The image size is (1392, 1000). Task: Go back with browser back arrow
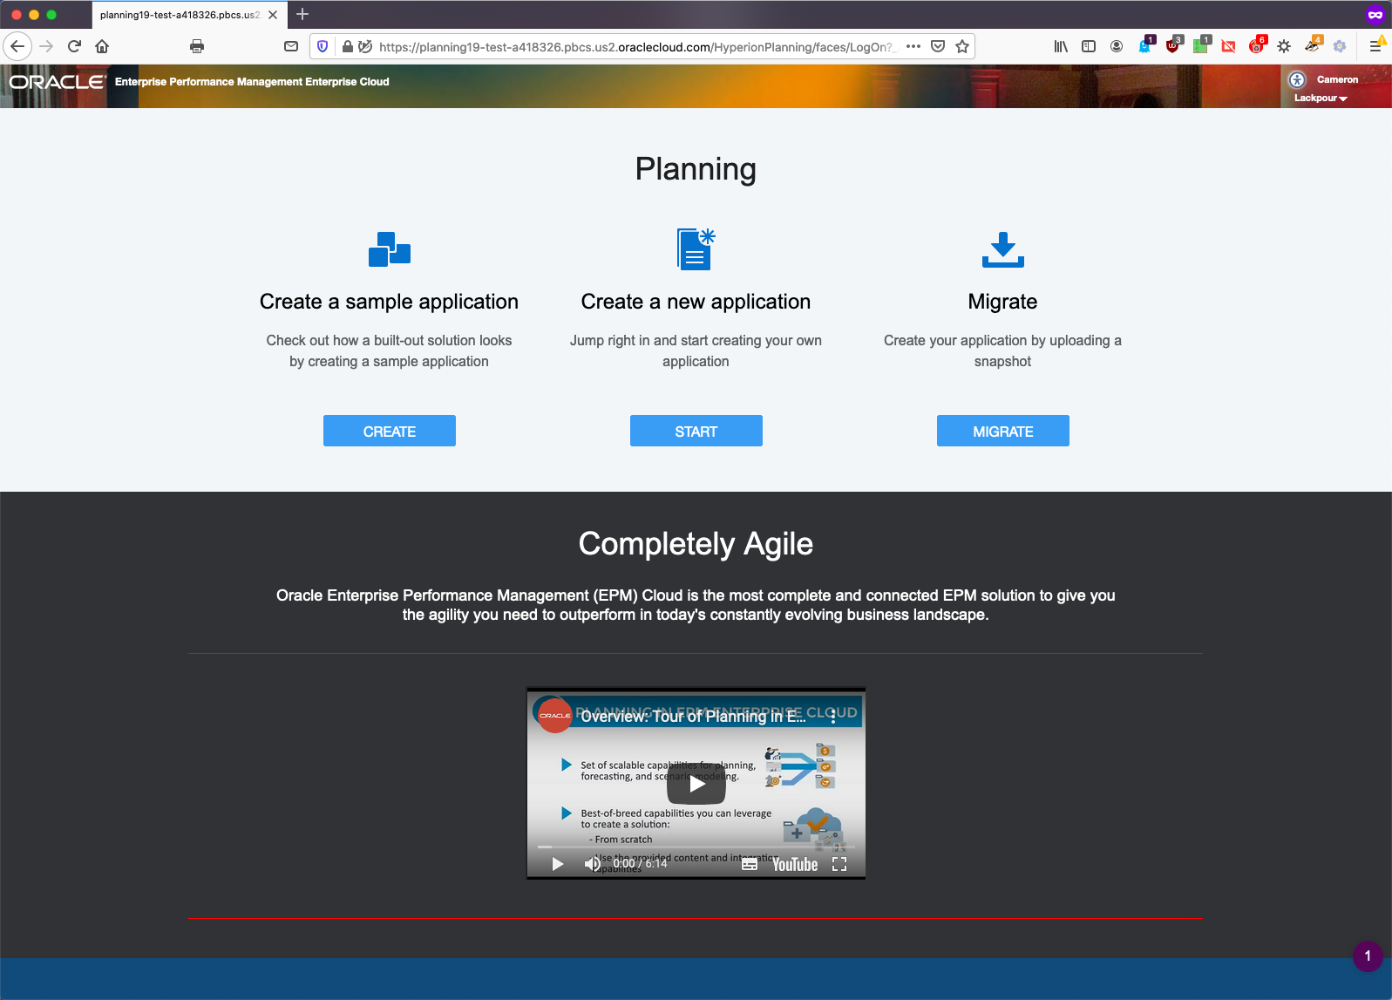click(x=17, y=46)
